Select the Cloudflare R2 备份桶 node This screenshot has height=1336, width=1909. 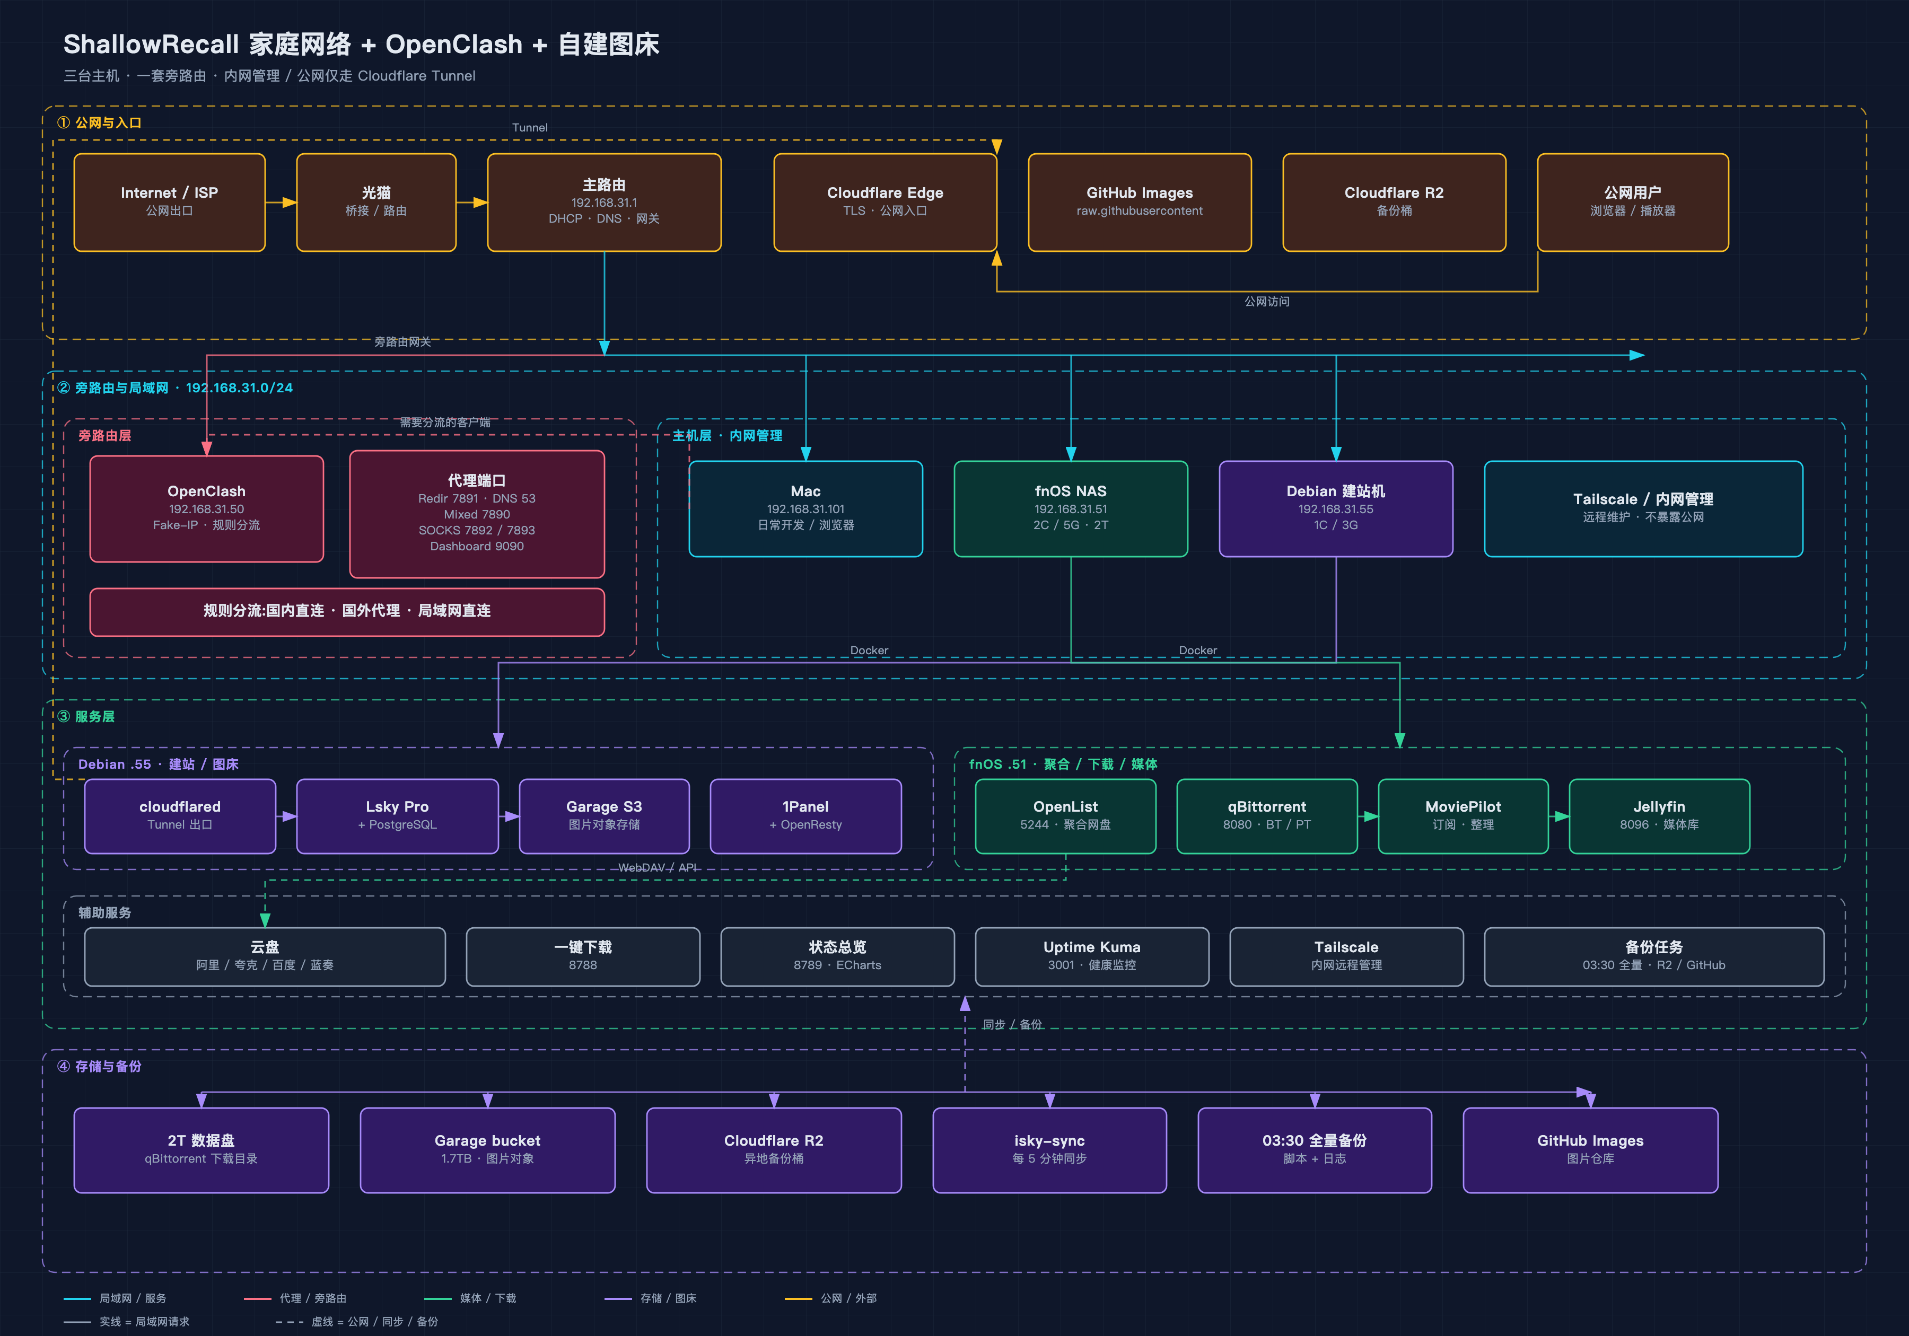1394,202
